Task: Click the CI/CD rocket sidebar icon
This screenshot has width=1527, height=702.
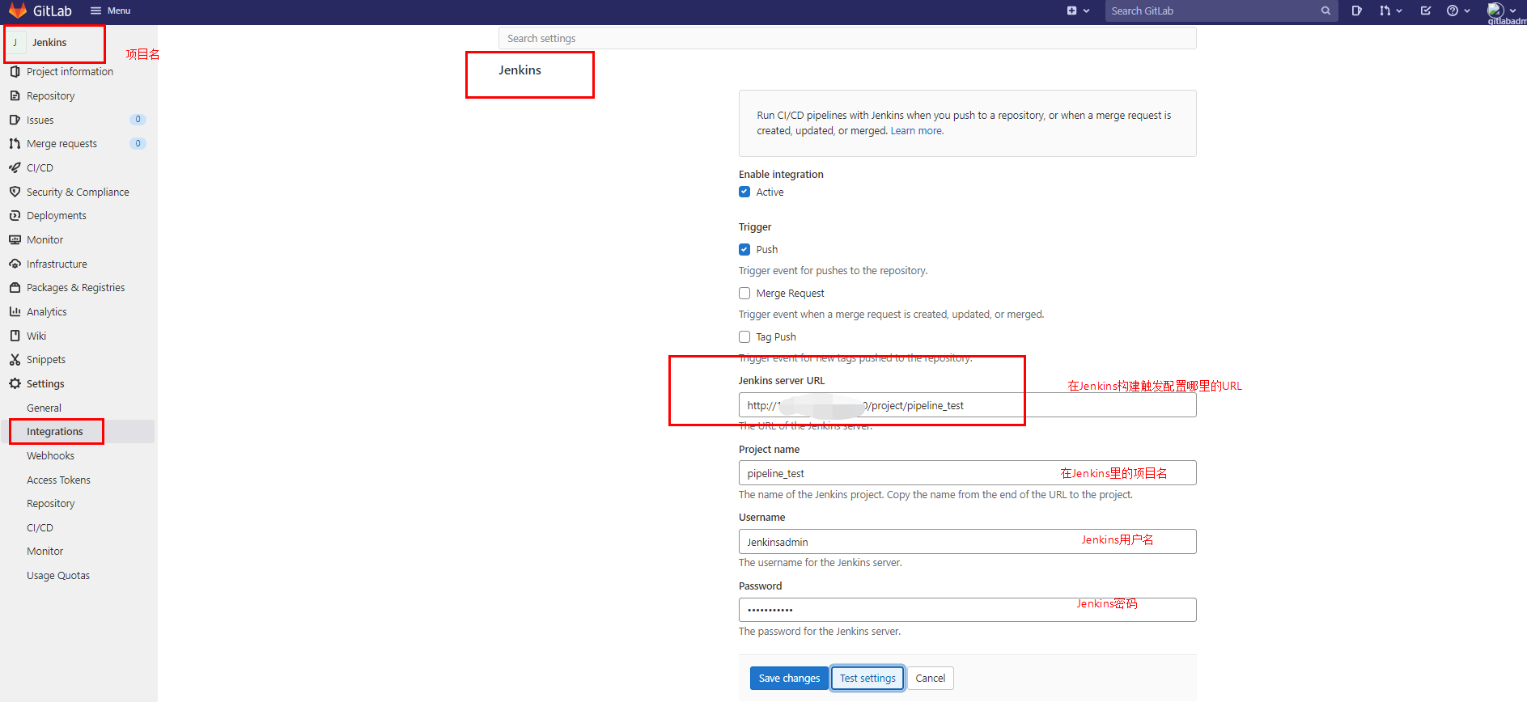Action: tap(15, 167)
